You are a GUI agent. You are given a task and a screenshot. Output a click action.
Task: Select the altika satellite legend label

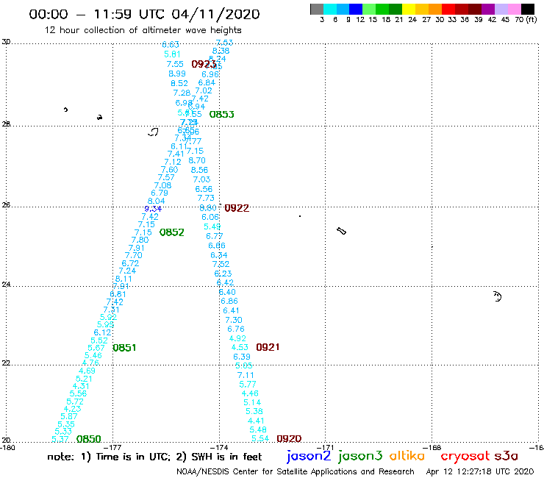pyautogui.click(x=407, y=456)
